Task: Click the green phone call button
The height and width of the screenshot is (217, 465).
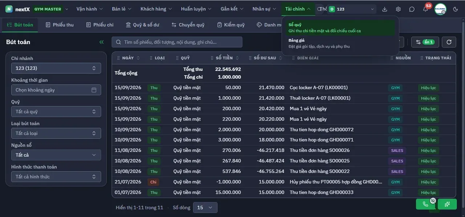Action: (426, 204)
